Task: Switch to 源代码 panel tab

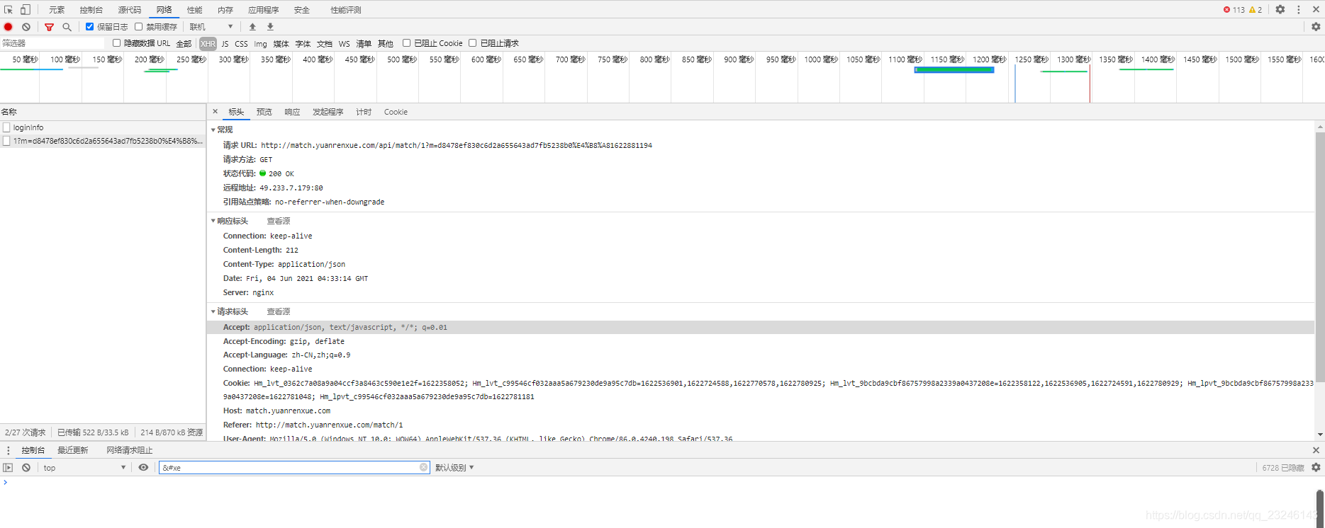Action: click(x=130, y=10)
